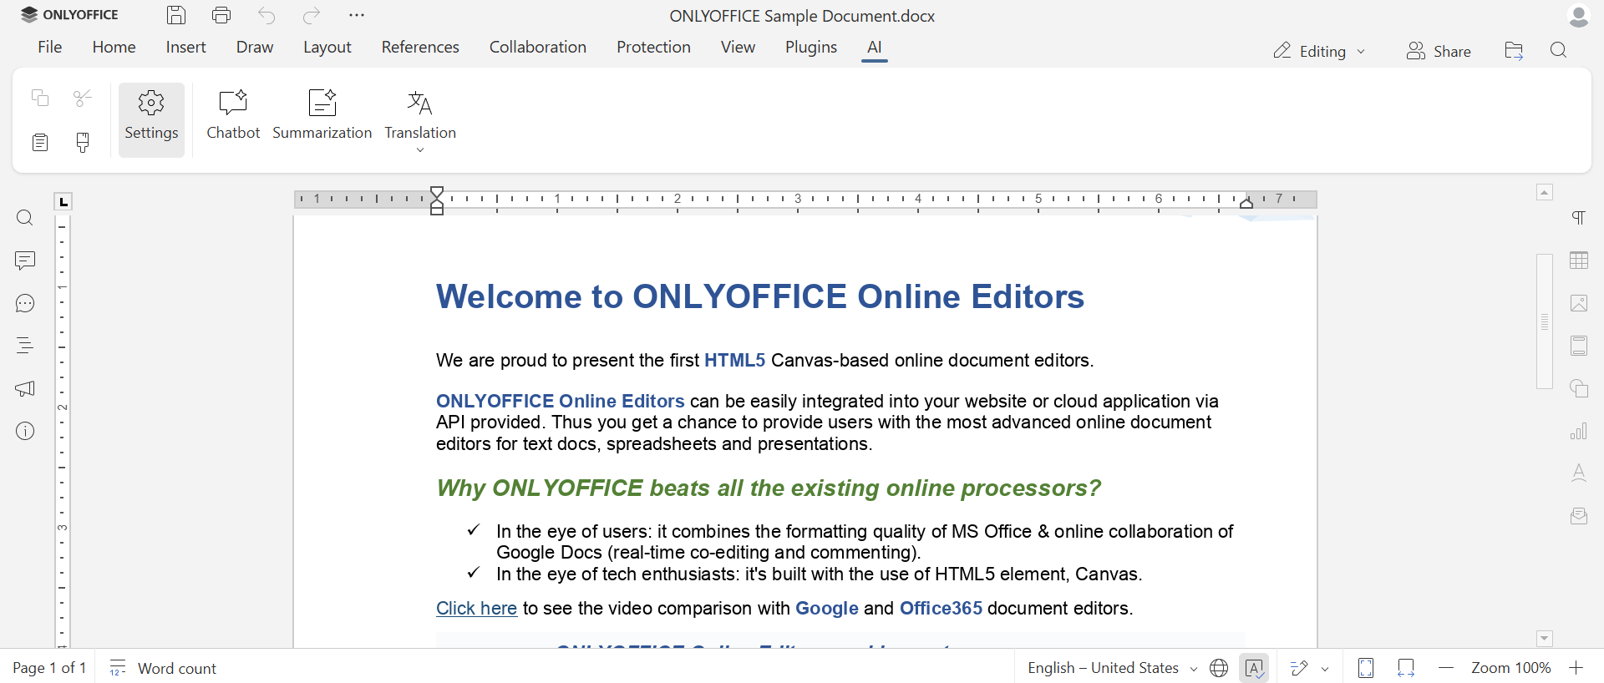This screenshot has width=1604, height=683.
Task: Click the 'Google' link in document
Action: (x=827, y=609)
